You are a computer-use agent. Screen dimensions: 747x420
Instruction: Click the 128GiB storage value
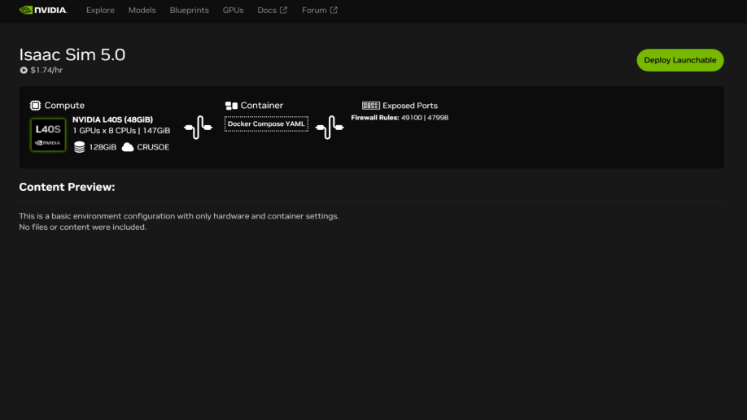click(103, 147)
